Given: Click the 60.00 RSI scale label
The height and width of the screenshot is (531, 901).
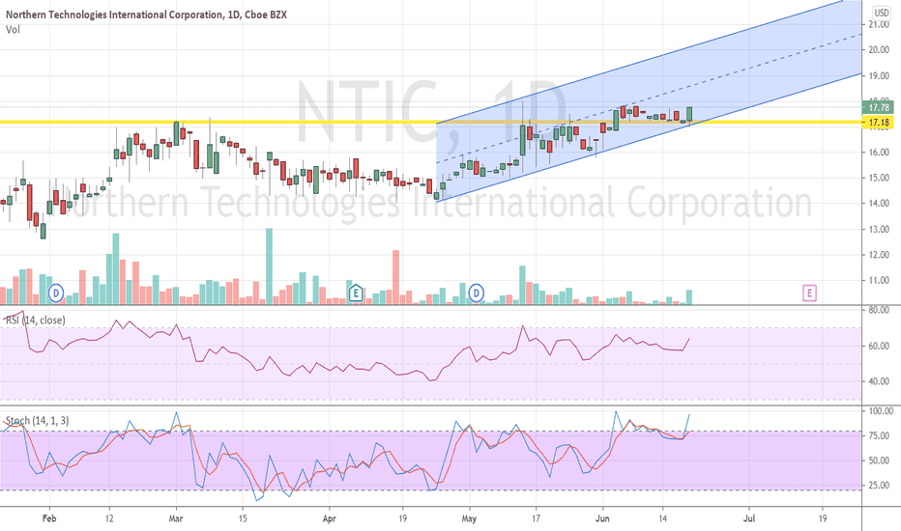Looking at the screenshot, I should coord(879,347).
